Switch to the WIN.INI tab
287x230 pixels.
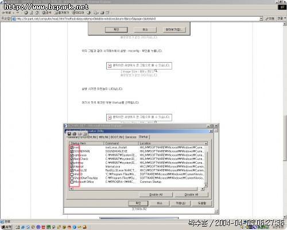point(103,137)
